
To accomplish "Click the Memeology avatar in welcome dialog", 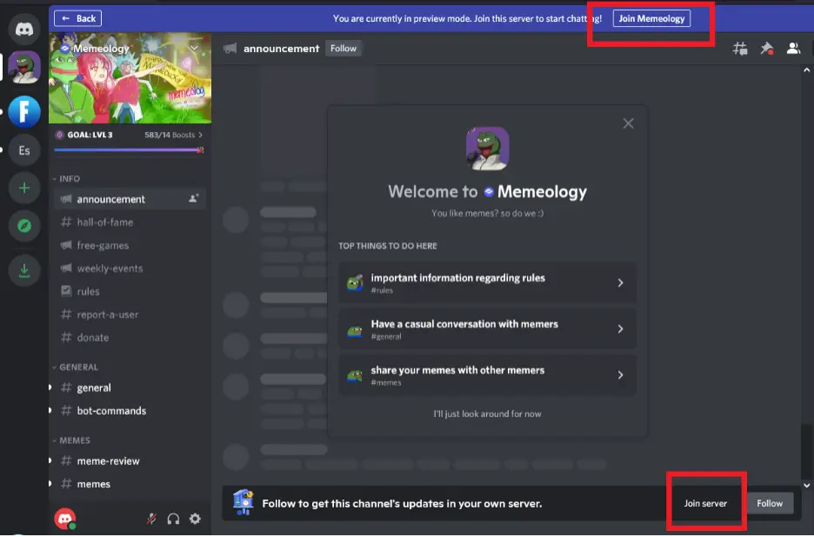I will pos(487,149).
